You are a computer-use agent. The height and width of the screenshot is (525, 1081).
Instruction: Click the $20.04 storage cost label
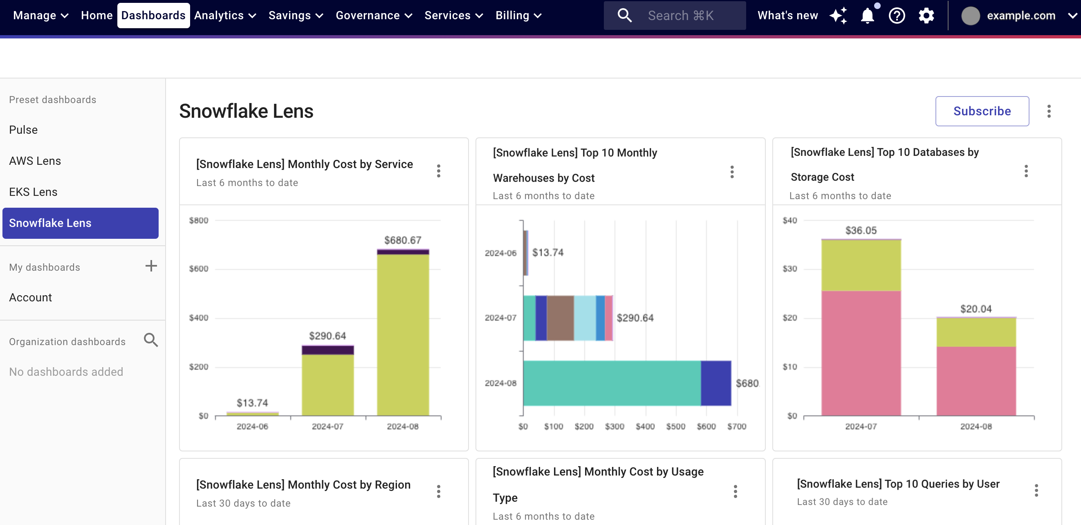976,309
